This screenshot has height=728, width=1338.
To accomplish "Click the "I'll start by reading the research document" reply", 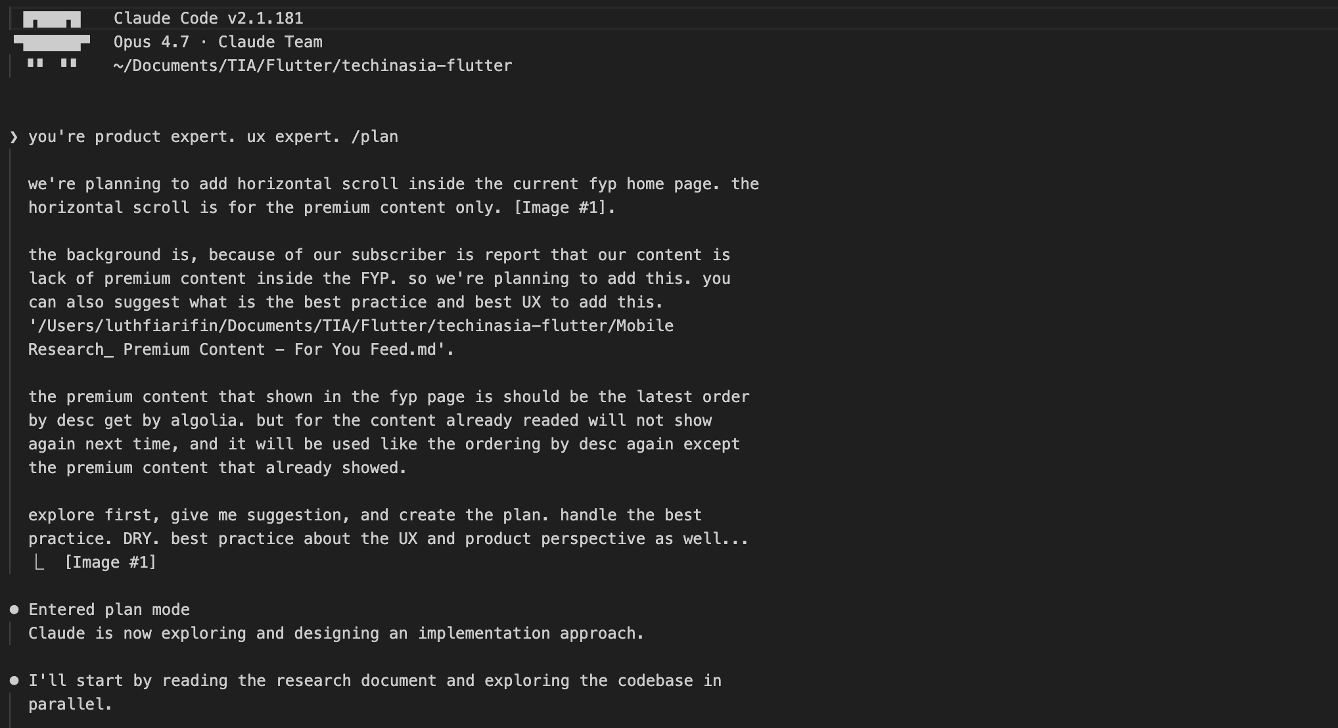I will click(x=375, y=693).
